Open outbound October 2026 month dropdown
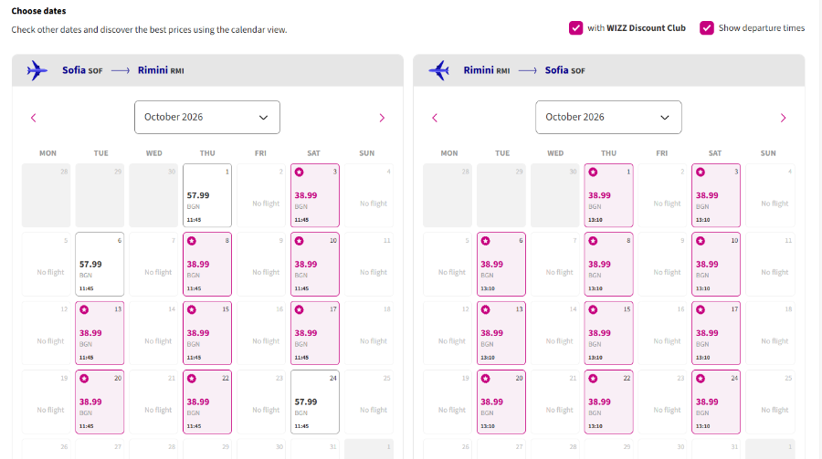 207,118
